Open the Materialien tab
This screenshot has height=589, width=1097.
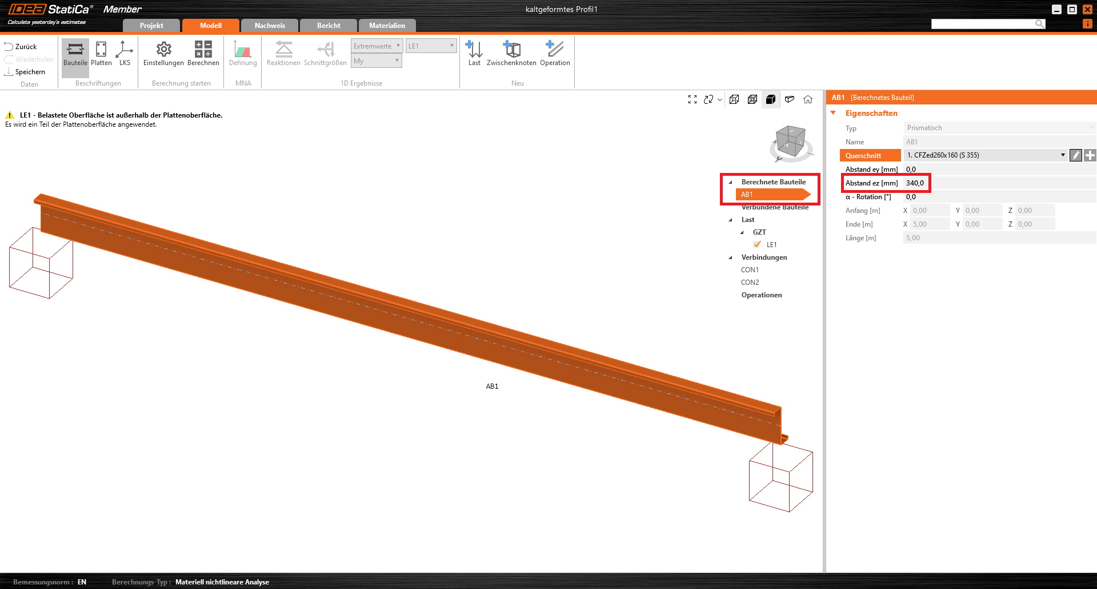[387, 26]
